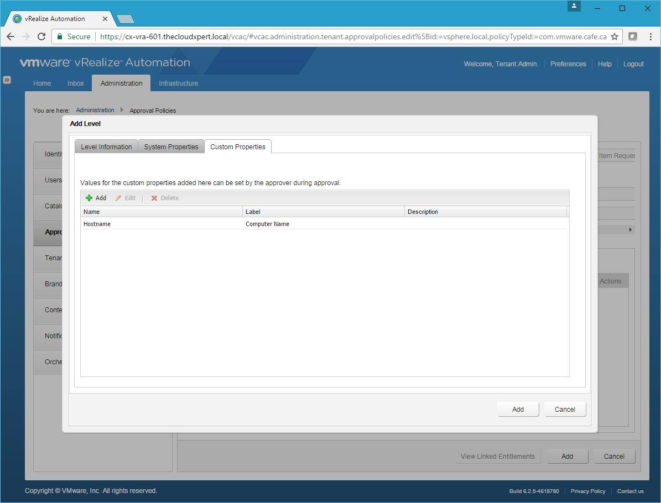Click the red X Delete icon
This screenshot has width=661, height=503.
(155, 198)
